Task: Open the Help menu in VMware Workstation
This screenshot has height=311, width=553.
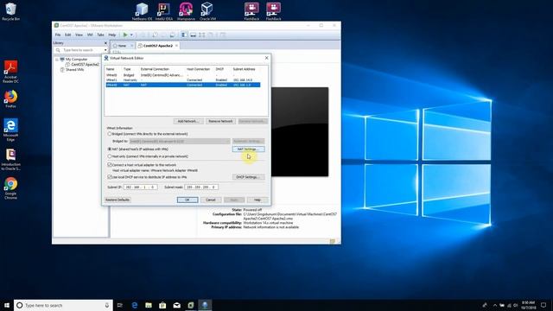Action: pos(111,35)
